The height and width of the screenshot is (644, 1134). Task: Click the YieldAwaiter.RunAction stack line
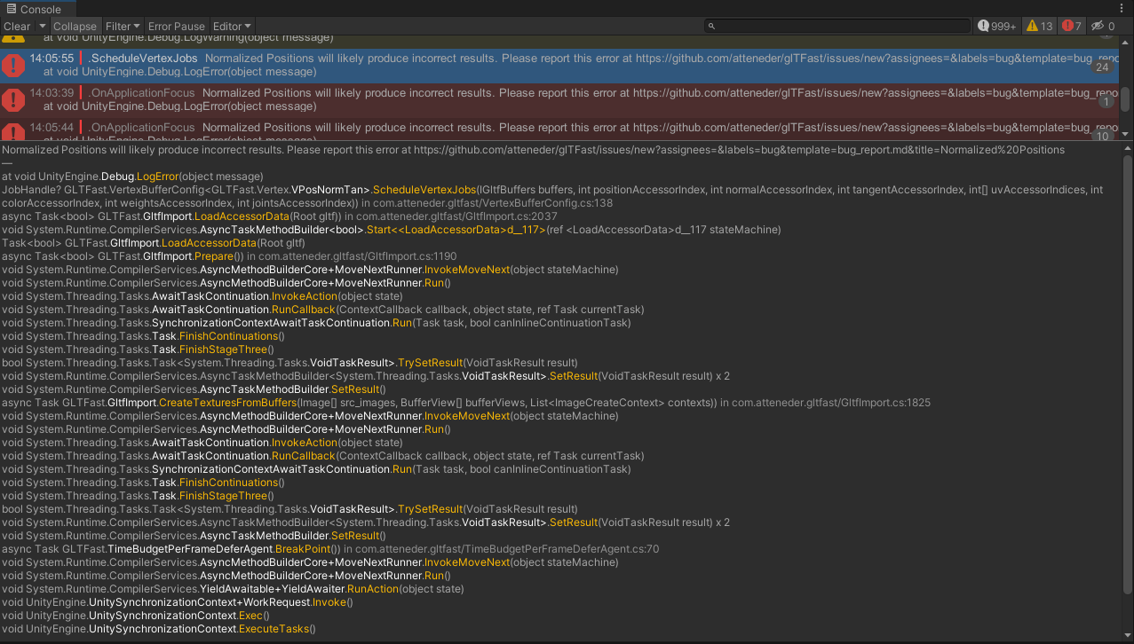coord(233,589)
